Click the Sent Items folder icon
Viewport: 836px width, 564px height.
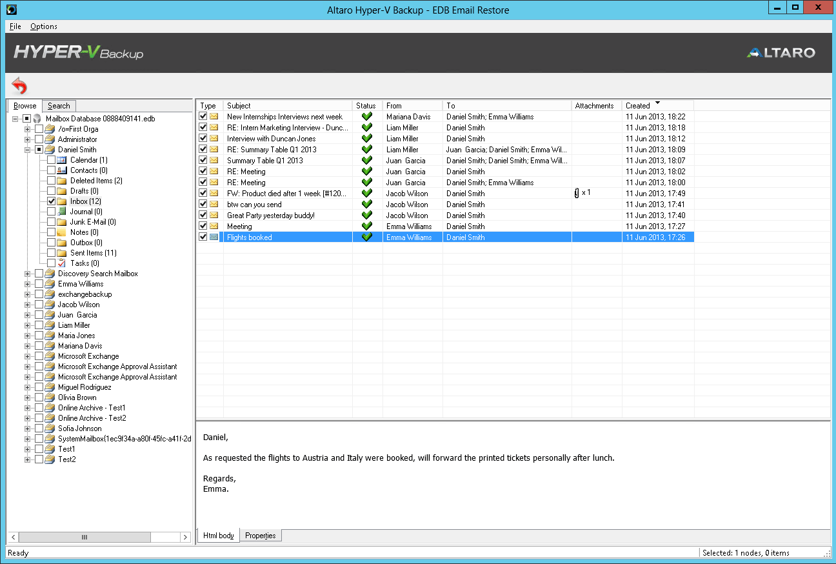(x=62, y=253)
